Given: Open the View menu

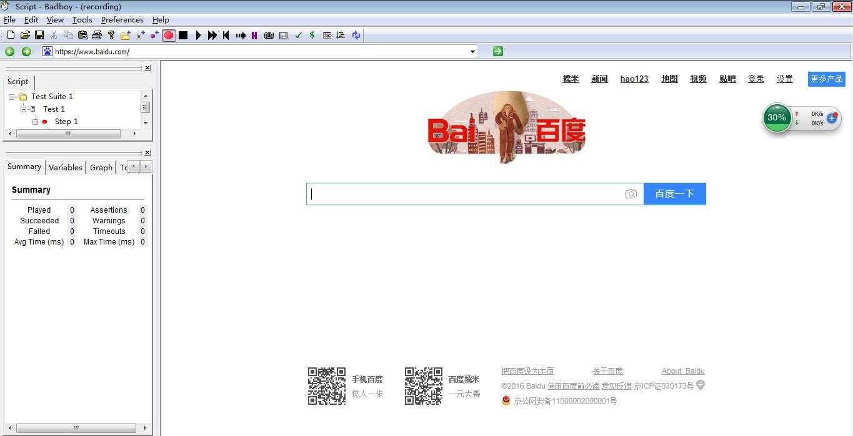Looking at the screenshot, I should (55, 20).
